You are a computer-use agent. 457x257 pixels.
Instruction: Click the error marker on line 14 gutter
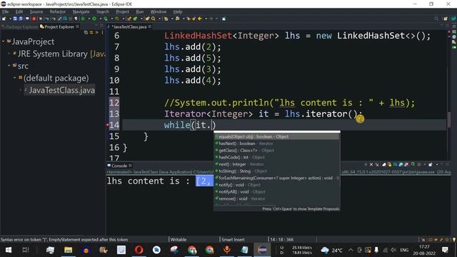coord(108,125)
